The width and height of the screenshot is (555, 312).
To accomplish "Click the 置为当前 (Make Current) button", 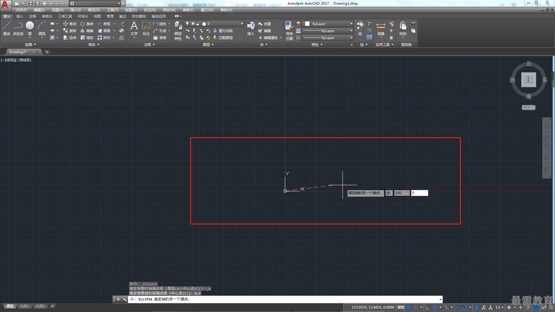I will [x=223, y=31].
